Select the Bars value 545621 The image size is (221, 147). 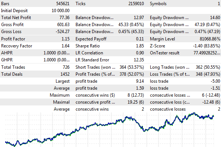[x=63, y=4]
